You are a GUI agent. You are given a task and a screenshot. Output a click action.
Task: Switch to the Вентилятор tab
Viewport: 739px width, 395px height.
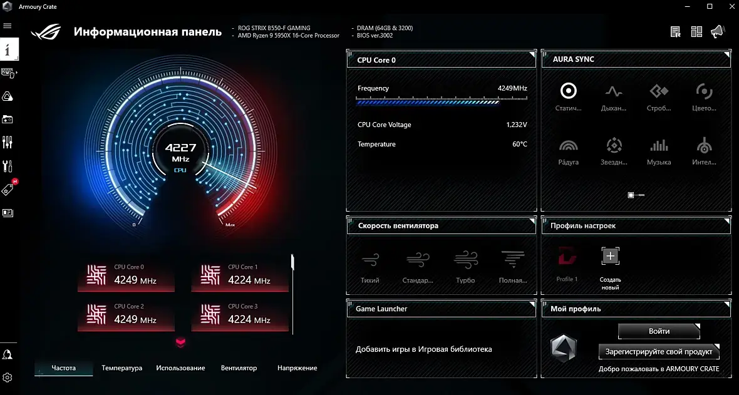(239, 367)
